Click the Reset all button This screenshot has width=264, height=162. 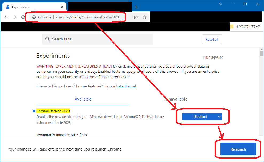212,39
